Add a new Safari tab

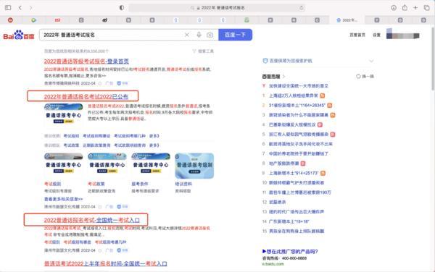(x=415, y=8)
